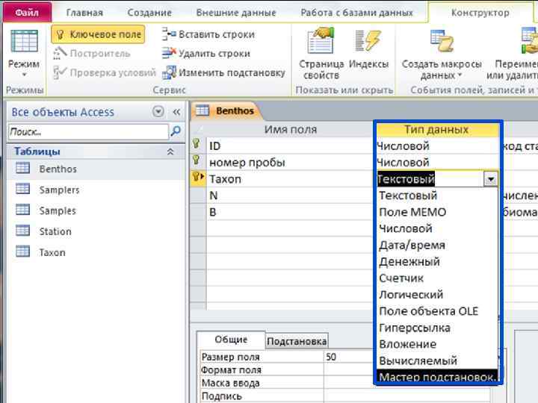This screenshot has height=403, width=538.
Task: Switch to the Главная ribbon tab
Action: click(x=84, y=13)
